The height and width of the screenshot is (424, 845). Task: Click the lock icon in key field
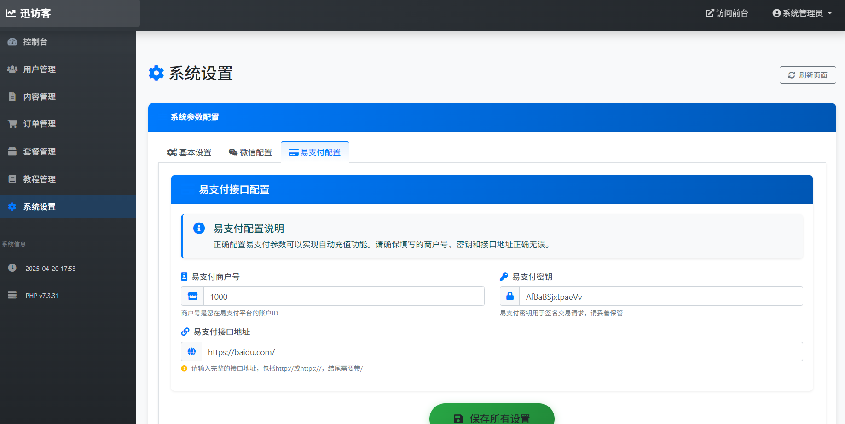[510, 296]
